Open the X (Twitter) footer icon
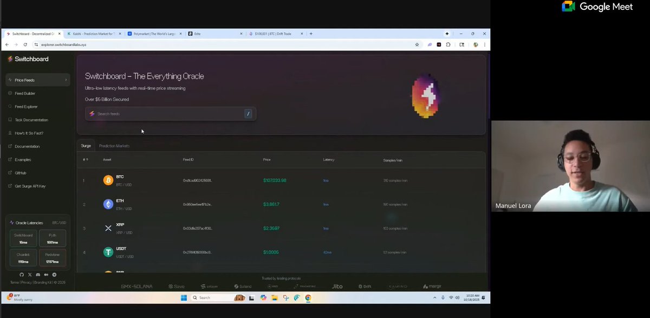Screen dimensions: 650x318 click(30, 275)
